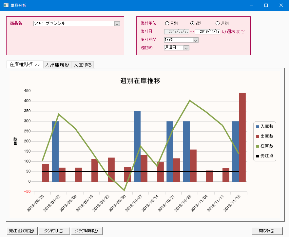
Task: Click the black 発注点 legend swatch
Action: click(x=258, y=156)
